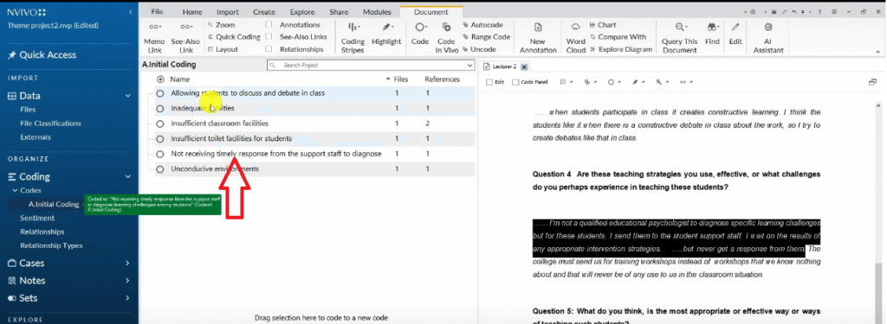Open the Search Project dropdown arrow

(x=469, y=66)
